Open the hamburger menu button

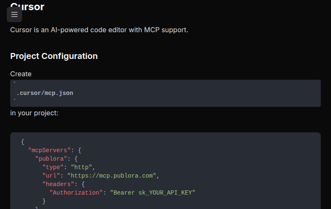[x=14, y=14]
